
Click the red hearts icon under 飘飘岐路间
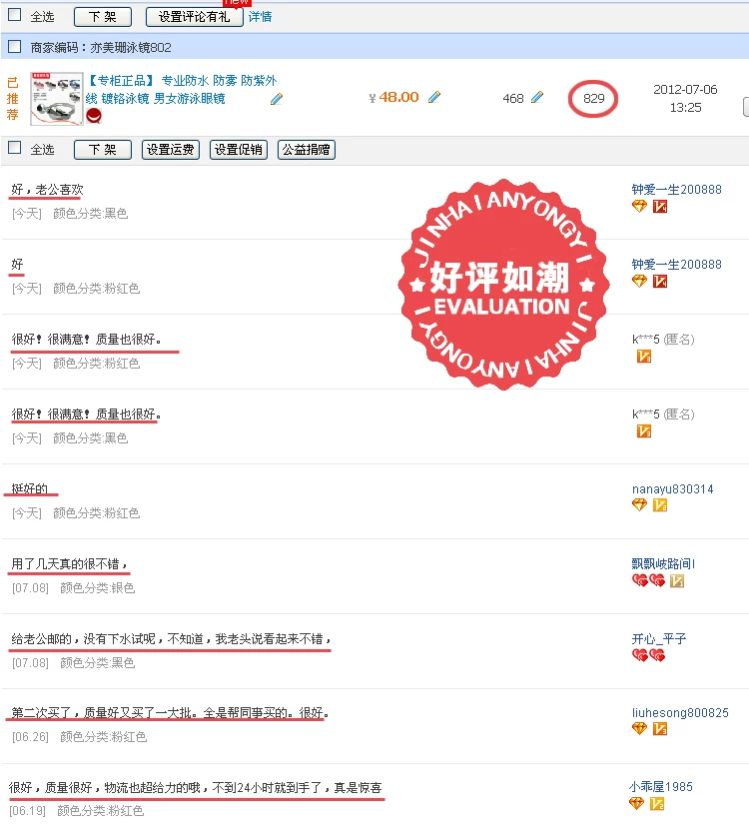coord(648,581)
